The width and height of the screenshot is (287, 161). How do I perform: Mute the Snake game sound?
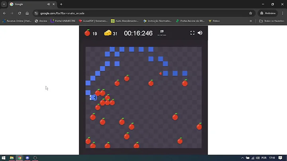click(x=200, y=33)
